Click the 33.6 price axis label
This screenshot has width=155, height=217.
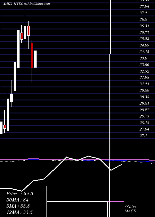[x=143, y=58]
